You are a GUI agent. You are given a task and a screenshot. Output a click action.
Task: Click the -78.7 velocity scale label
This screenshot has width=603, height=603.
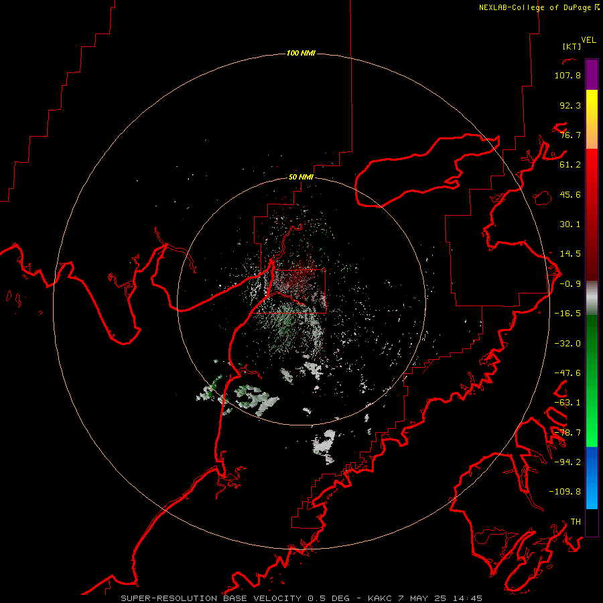point(567,433)
